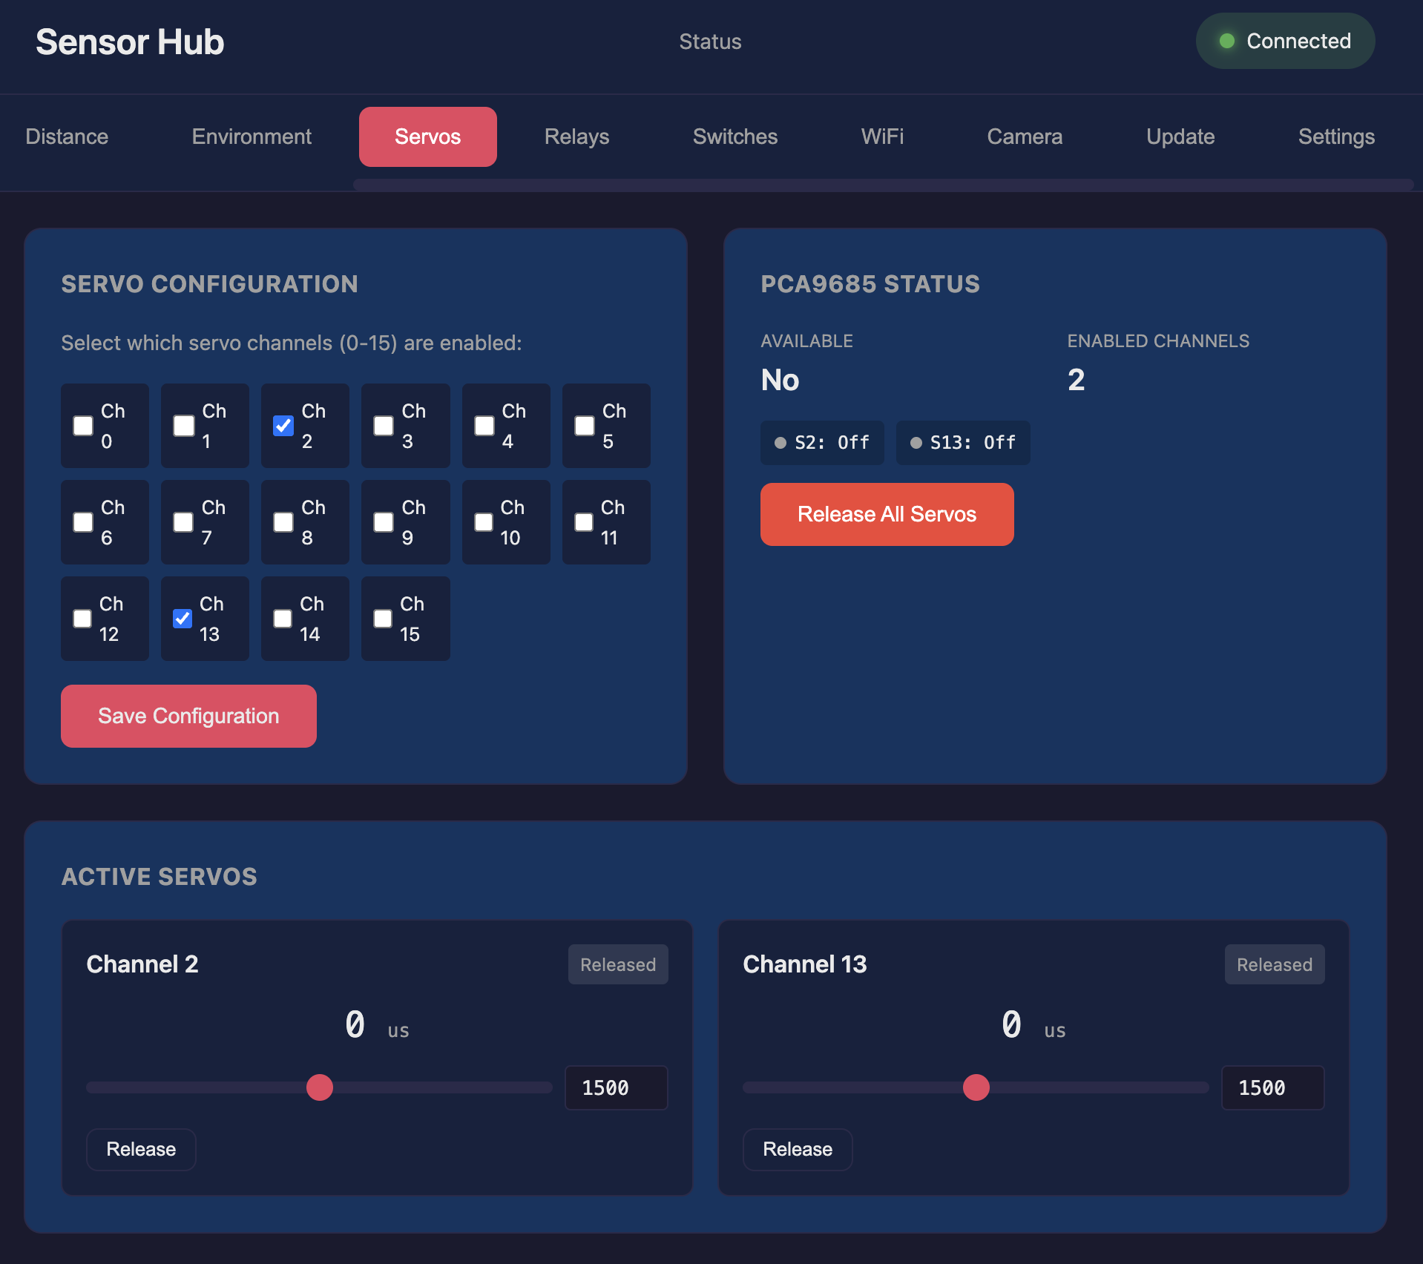The height and width of the screenshot is (1264, 1423).
Task: Click the Channel 2 pulse slider handle
Action: coord(320,1087)
